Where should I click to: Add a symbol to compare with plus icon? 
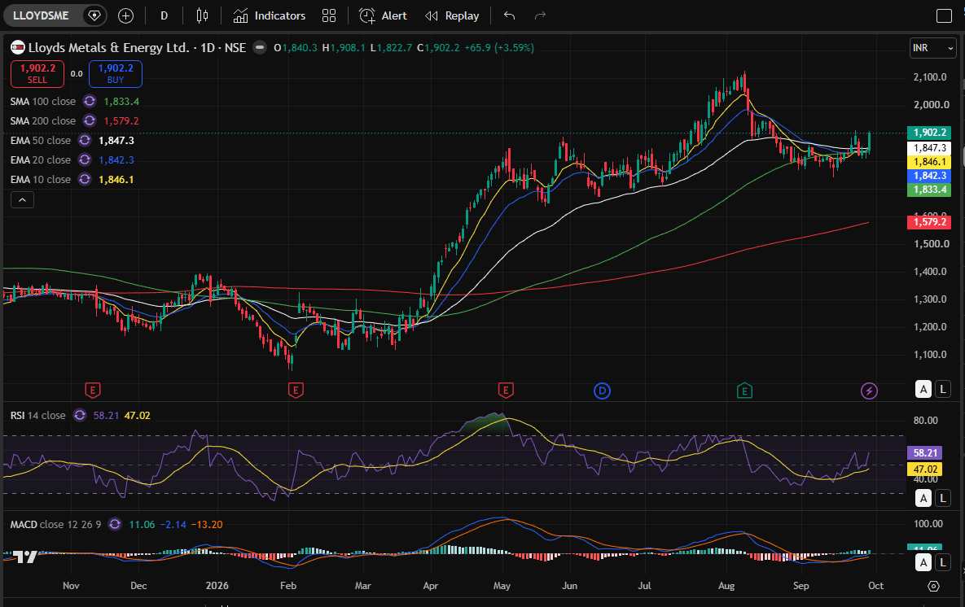(x=125, y=16)
